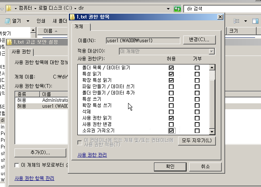Uncheck Allow for 소유권 가져오기
Image resolution: width=261 pixels, height=187 pixels.
point(171,131)
